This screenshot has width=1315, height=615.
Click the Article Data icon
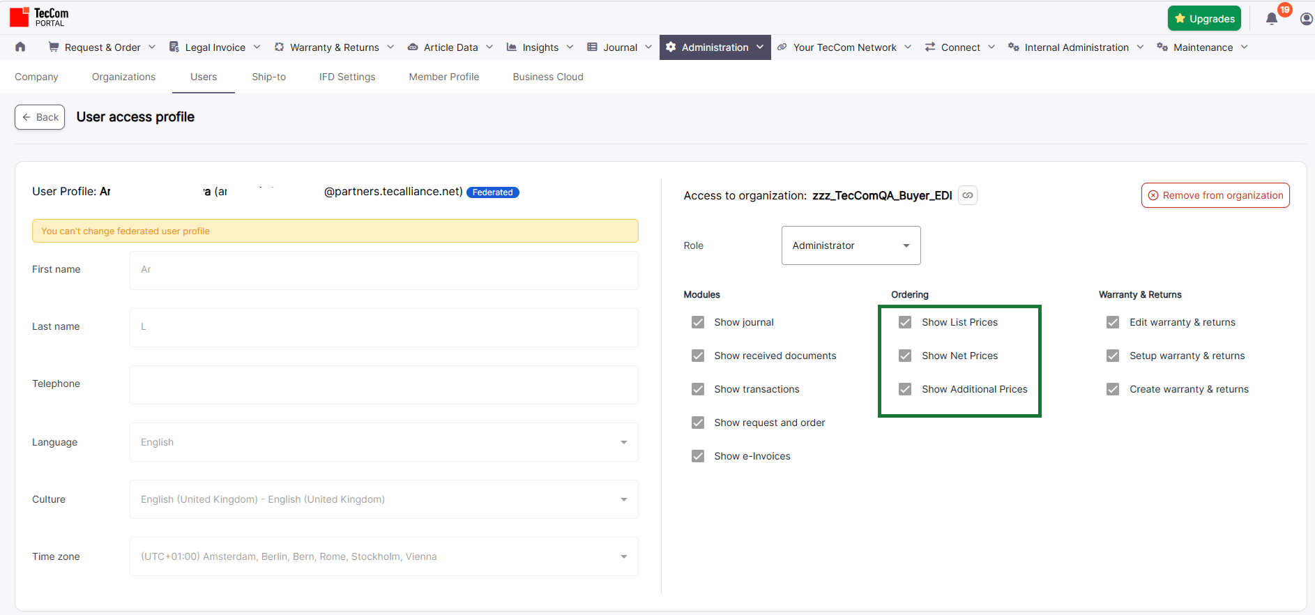pos(413,47)
